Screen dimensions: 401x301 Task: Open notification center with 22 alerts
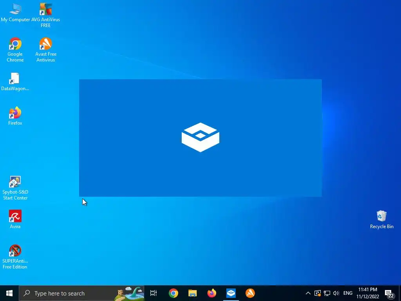389,294
